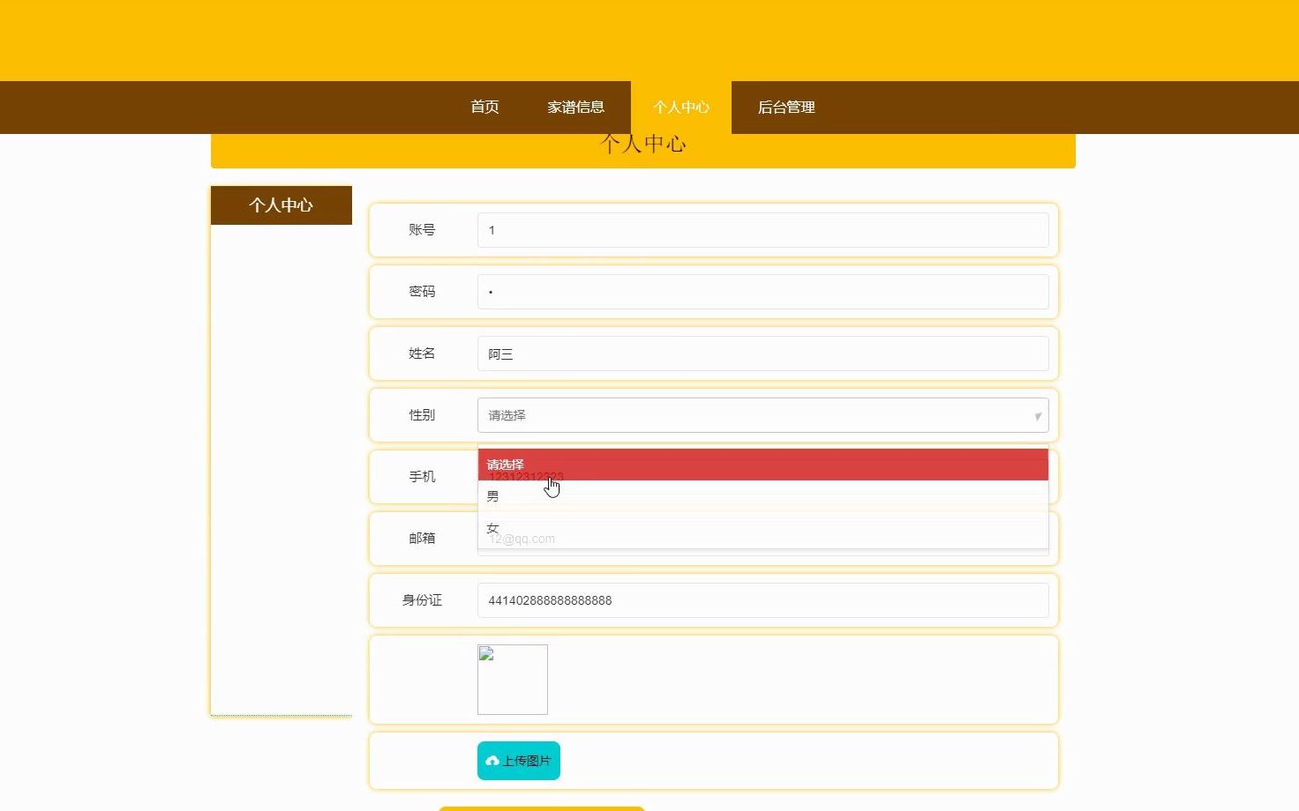Screen dimensions: 1299x811
Task: Edit the 姓名 field containing 阿三
Action: pos(762,353)
